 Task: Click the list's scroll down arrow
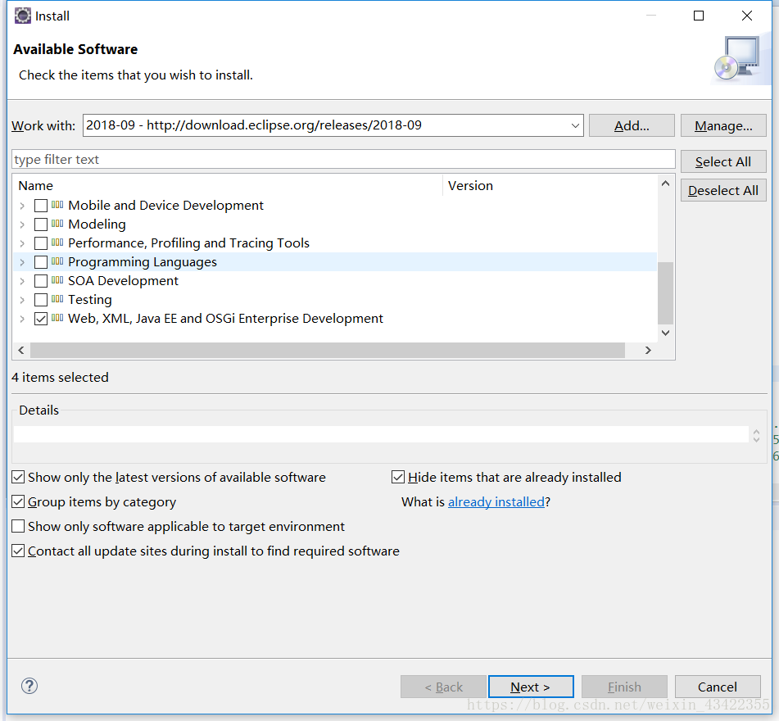(x=666, y=333)
